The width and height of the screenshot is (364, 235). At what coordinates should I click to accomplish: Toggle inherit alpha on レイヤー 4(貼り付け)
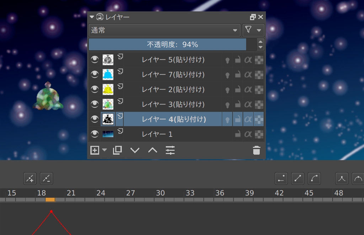248,119
